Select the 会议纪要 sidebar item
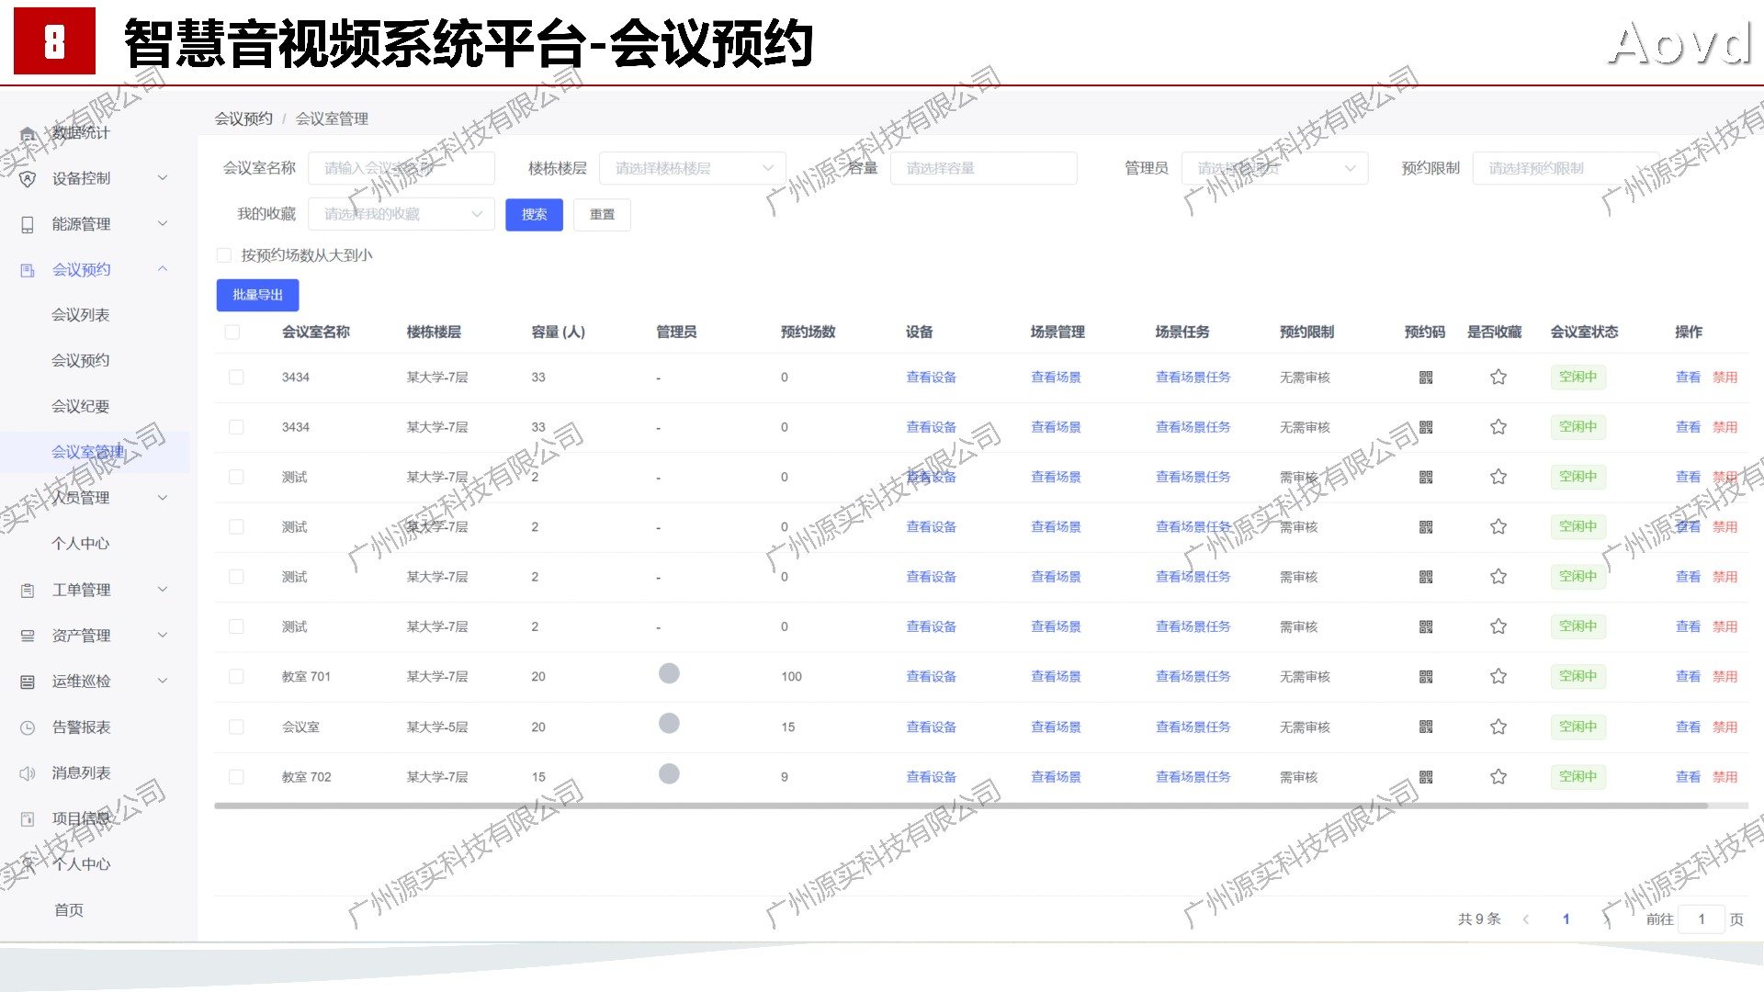 coord(81,406)
